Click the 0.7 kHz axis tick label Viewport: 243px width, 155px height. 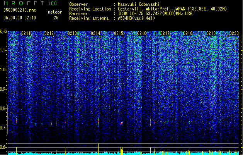coord(3,128)
